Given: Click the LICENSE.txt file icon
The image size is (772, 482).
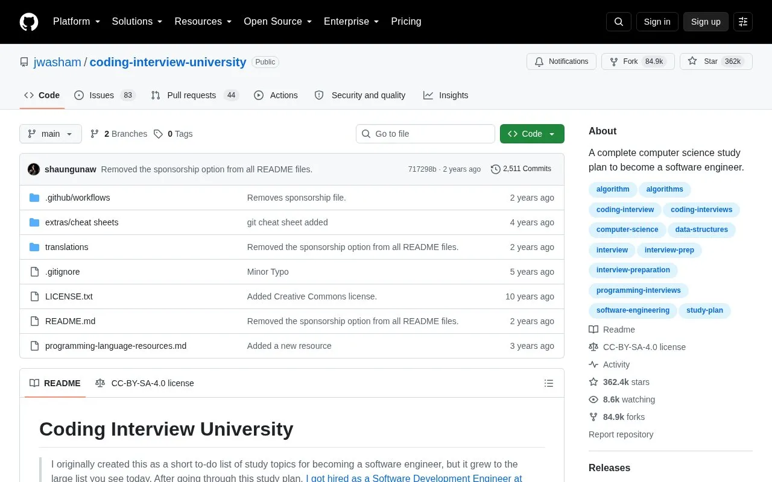Looking at the screenshot, I should [x=34, y=296].
